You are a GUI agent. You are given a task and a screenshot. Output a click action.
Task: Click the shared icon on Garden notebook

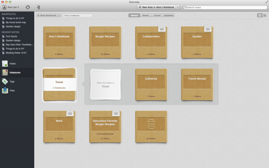(208, 29)
